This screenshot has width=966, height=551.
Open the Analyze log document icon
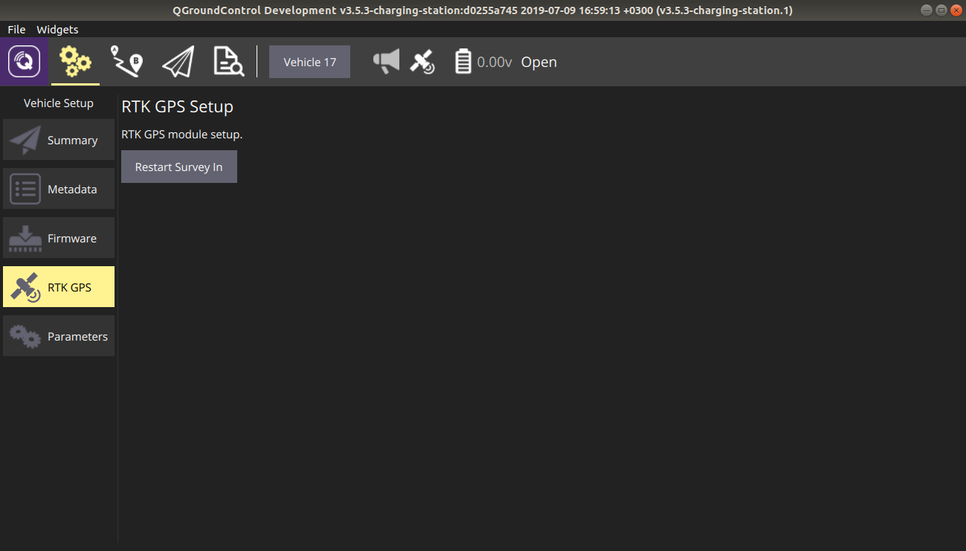pyautogui.click(x=228, y=62)
